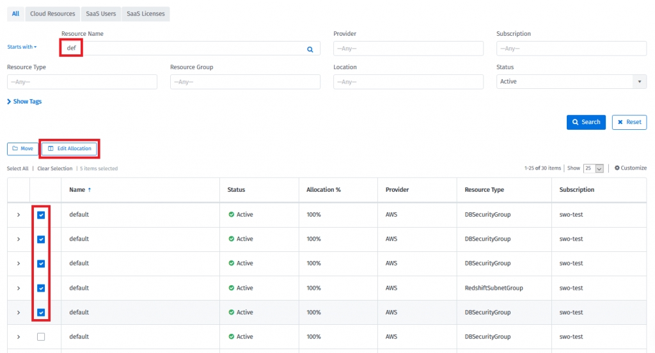Open the Show items-per-page dropdown
The image size is (655, 353).
pos(595,168)
